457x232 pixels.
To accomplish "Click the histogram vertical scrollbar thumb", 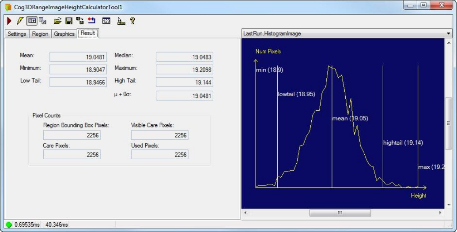I will 449,123.
